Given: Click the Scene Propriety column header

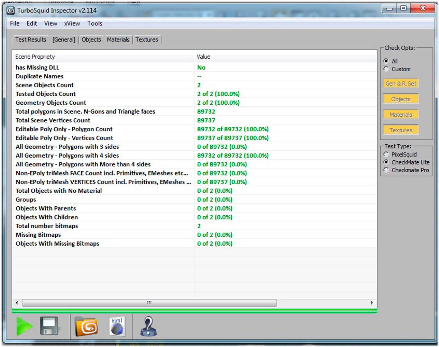Looking at the screenshot, I should pyautogui.click(x=103, y=57).
